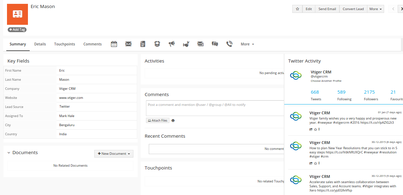
Task: Open the documents tab page icon
Action: (142, 44)
